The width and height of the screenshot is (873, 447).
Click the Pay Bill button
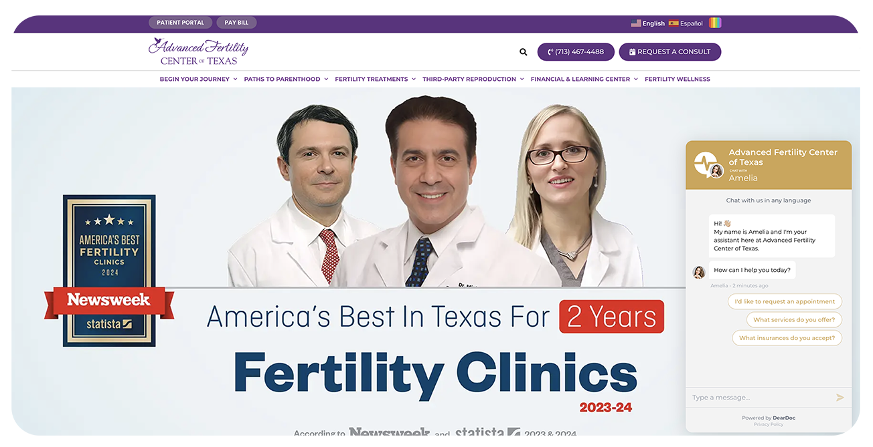[236, 23]
